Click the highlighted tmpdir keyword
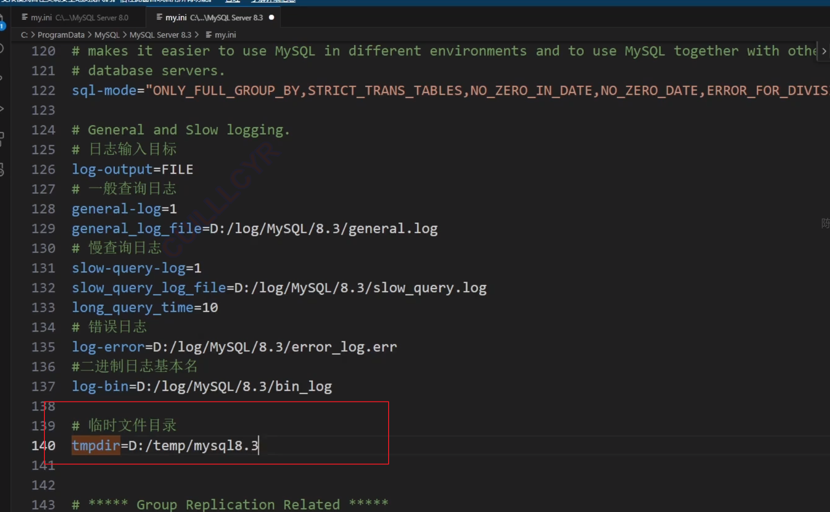 click(x=96, y=445)
